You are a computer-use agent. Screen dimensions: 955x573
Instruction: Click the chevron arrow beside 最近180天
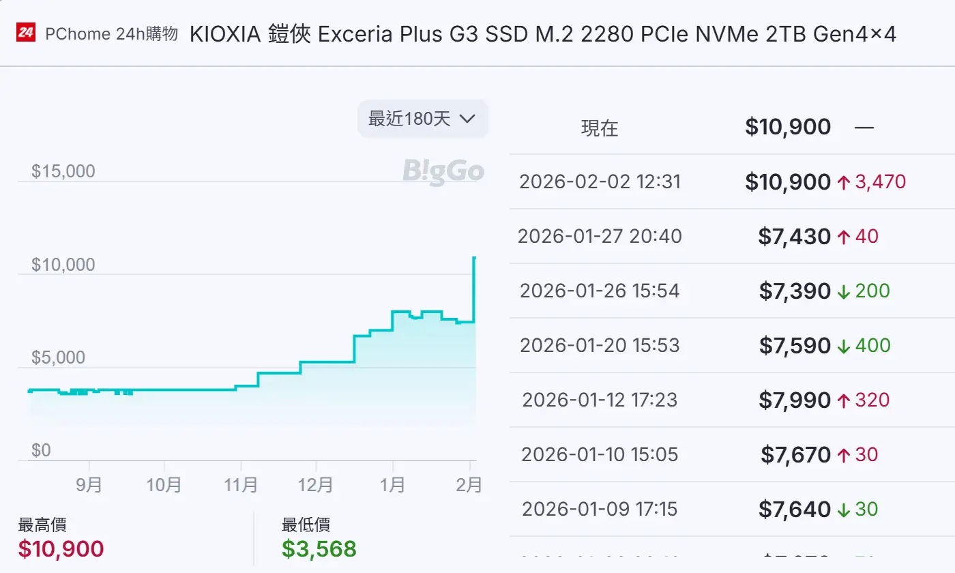(467, 119)
